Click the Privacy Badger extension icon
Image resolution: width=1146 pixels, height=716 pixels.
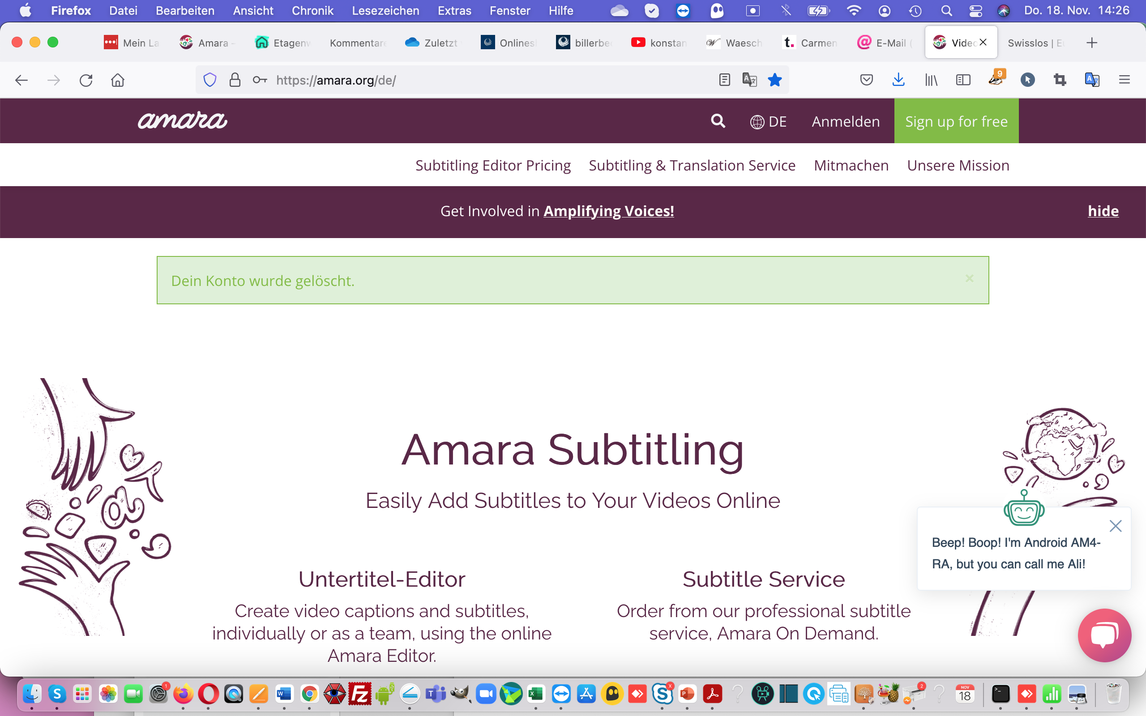[996, 80]
